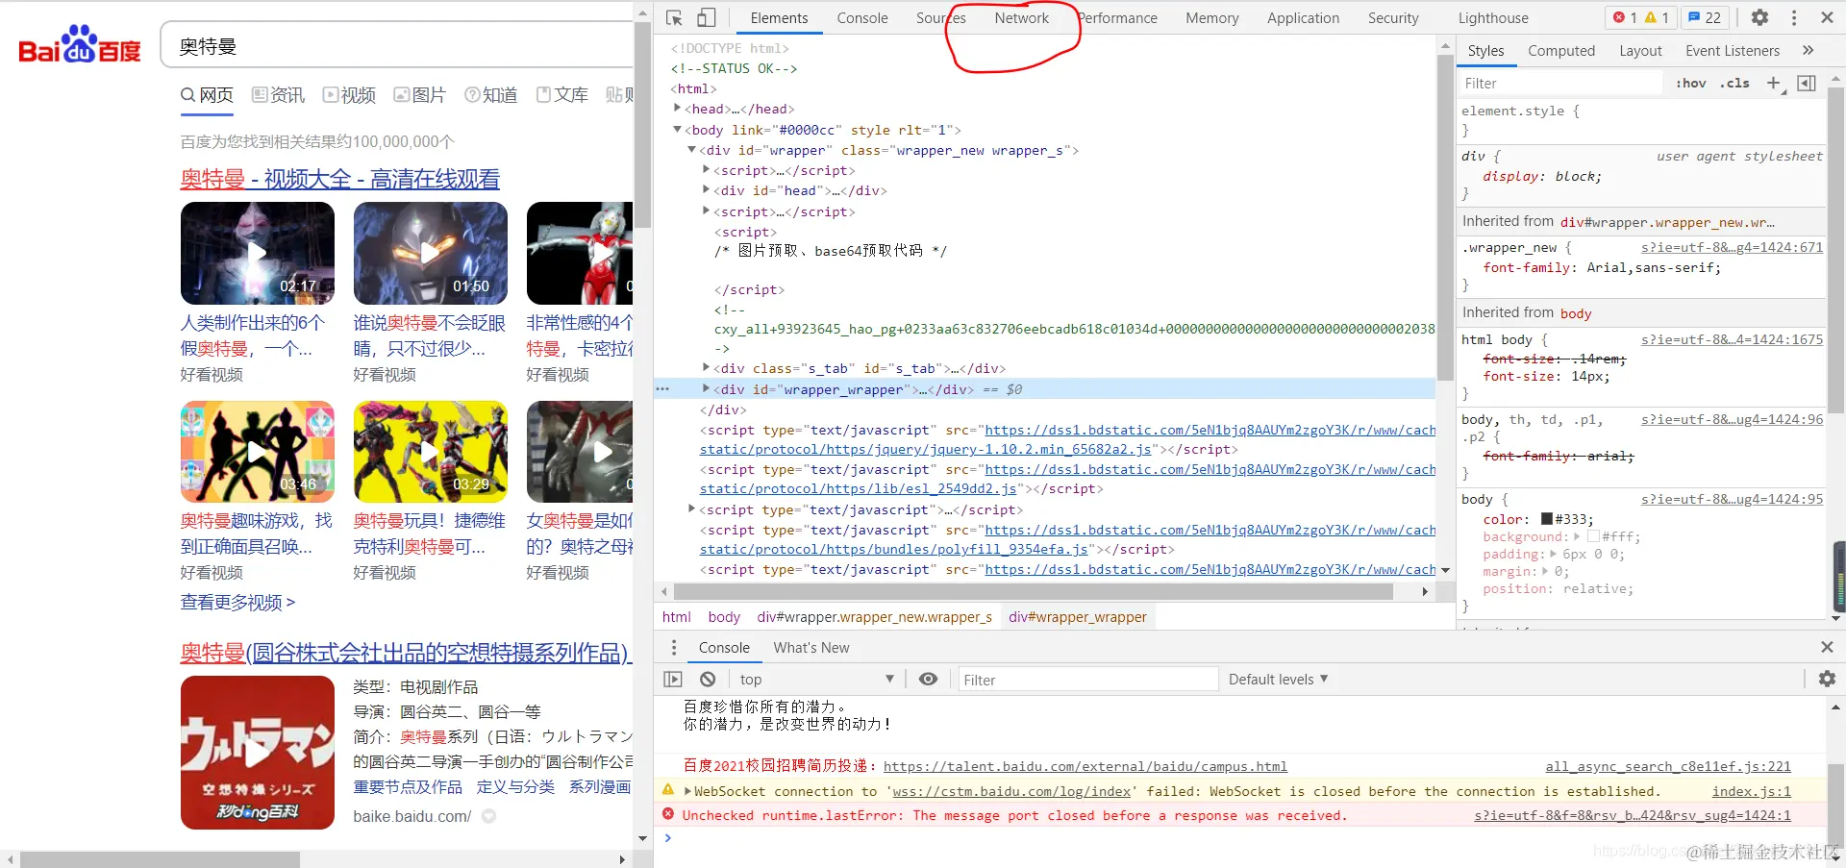Toggle the :hov element state button
This screenshot has width=1846, height=868.
(1690, 84)
